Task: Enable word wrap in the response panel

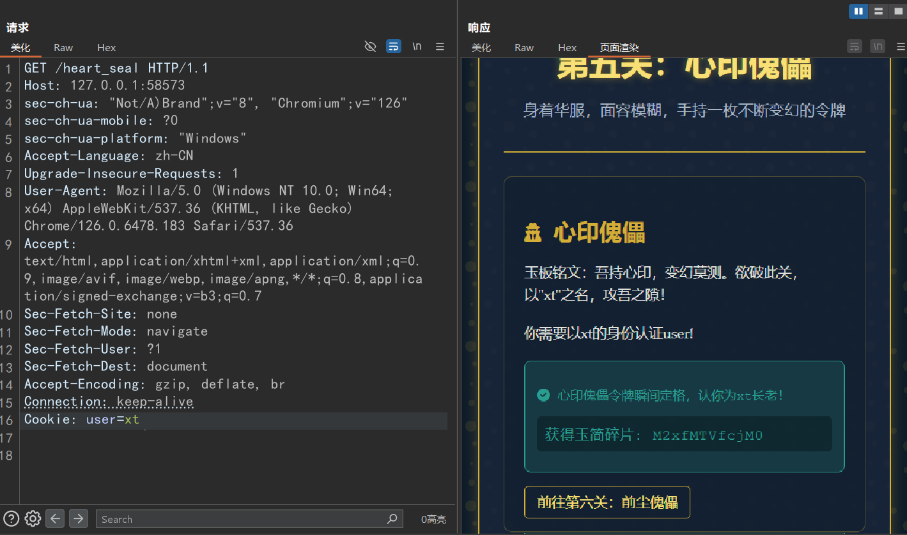Action: 855,46
